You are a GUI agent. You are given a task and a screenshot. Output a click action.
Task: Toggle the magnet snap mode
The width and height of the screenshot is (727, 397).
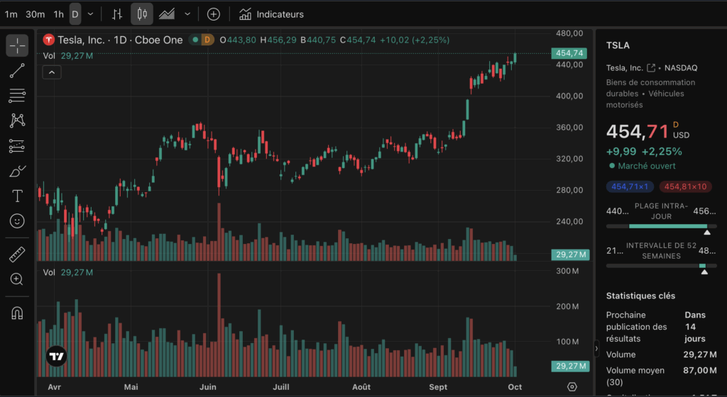17,313
